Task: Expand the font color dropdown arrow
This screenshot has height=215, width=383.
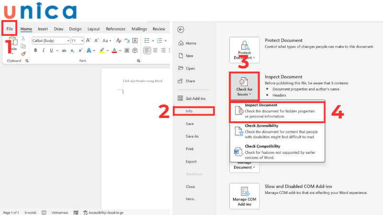Action: click(x=120, y=51)
